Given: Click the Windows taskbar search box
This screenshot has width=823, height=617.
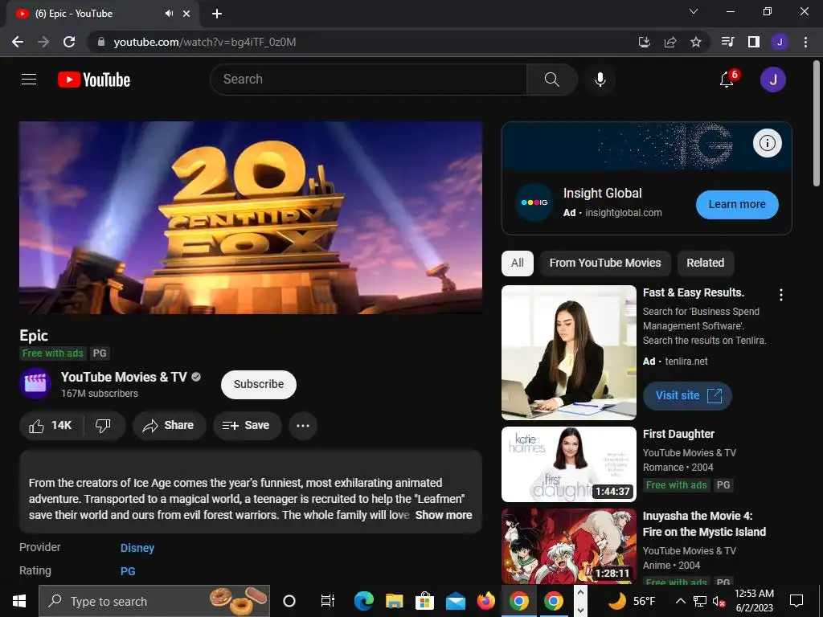Looking at the screenshot, I should [154, 601].
